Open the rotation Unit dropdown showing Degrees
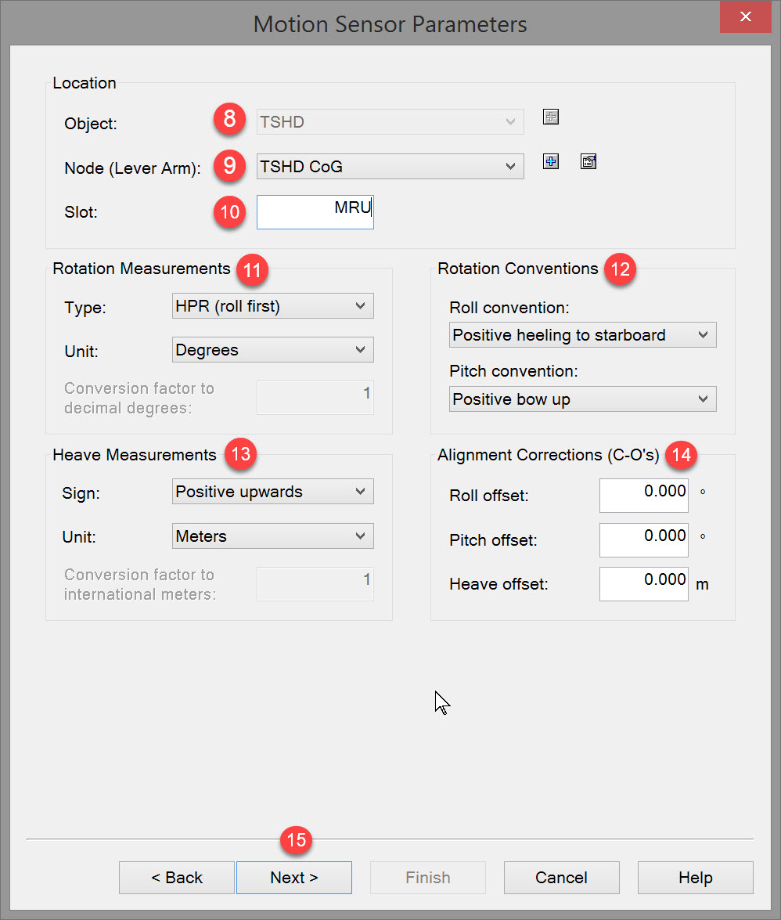The image size is (781, 920). pyautogui.click(x=272, y=350)
